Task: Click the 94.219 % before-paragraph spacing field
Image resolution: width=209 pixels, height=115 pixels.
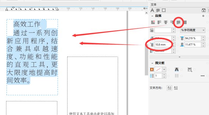Action: pos(193,38)
